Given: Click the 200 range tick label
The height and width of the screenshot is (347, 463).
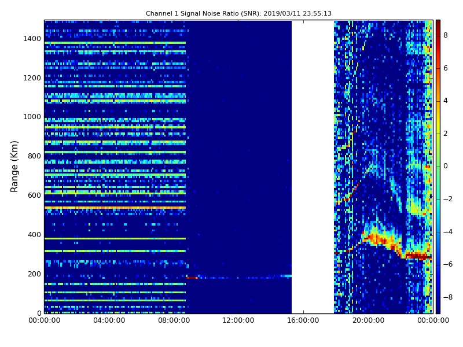Looking at the screenshot, I should tap(34, 274).
